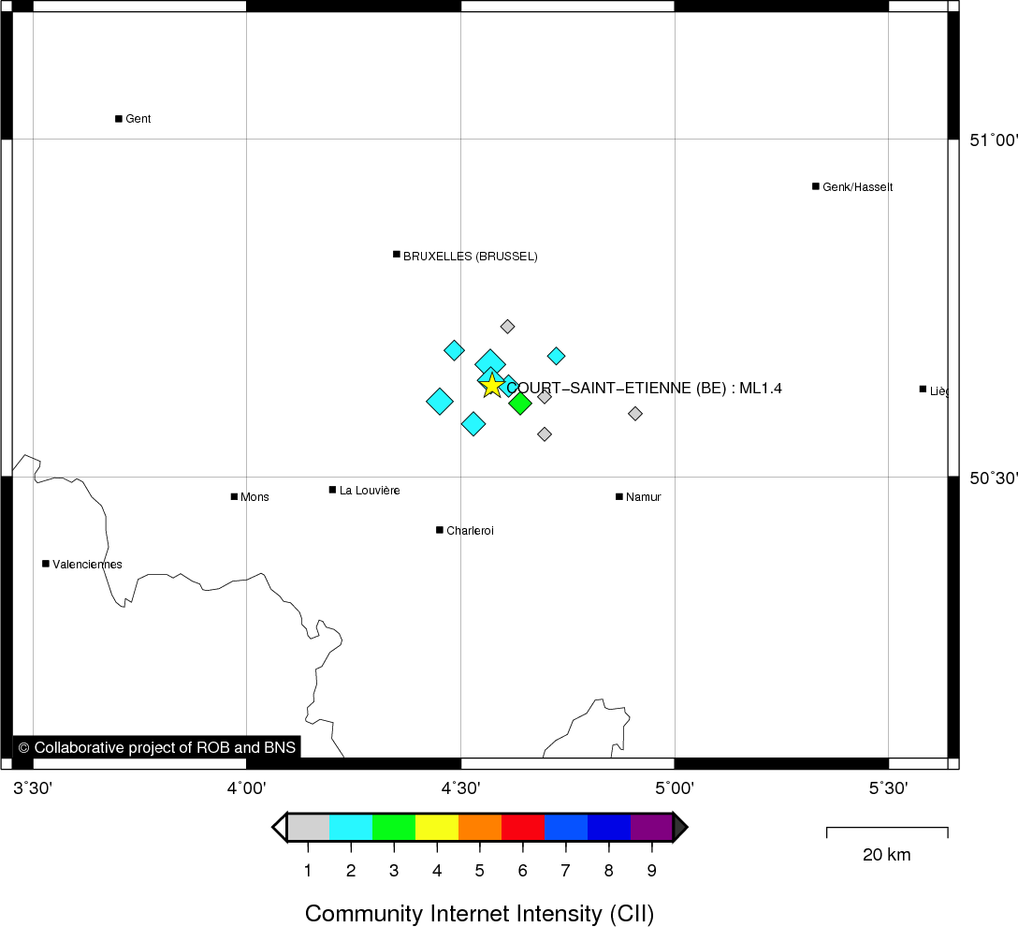Screen dimensions: 1018x927
Task: Select the Genk/Hasselt city marker
Action: click(x=816, y=186)
